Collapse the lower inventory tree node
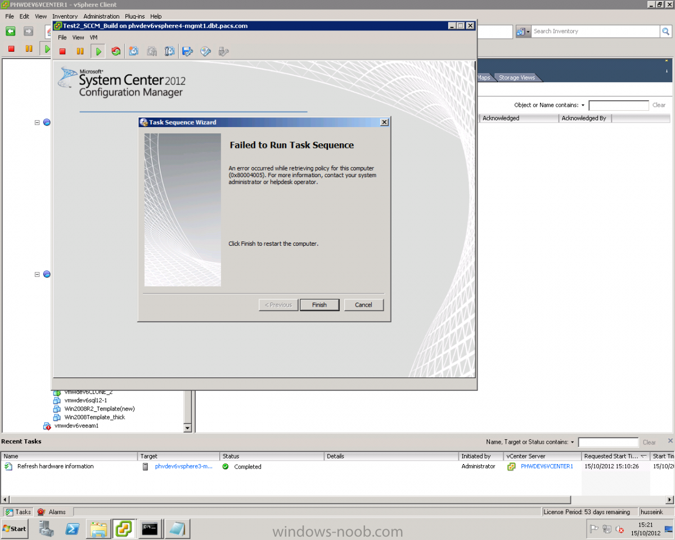Image resolution: width=675 pixels, height=540 pixels. (x=37, y=274)
